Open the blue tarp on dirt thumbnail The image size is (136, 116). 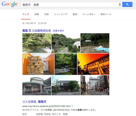point(95,43)
